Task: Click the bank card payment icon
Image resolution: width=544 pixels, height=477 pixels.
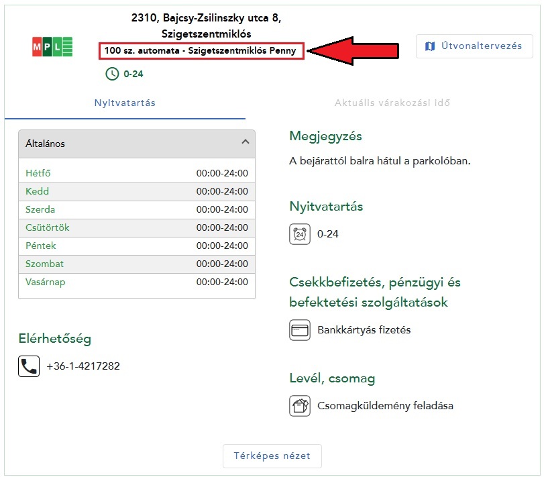Action: tap(299, 330)
